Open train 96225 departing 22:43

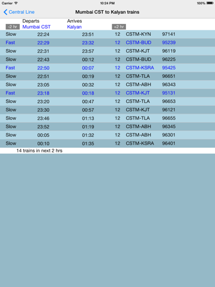pyautogui.click(x=107, y=59)
